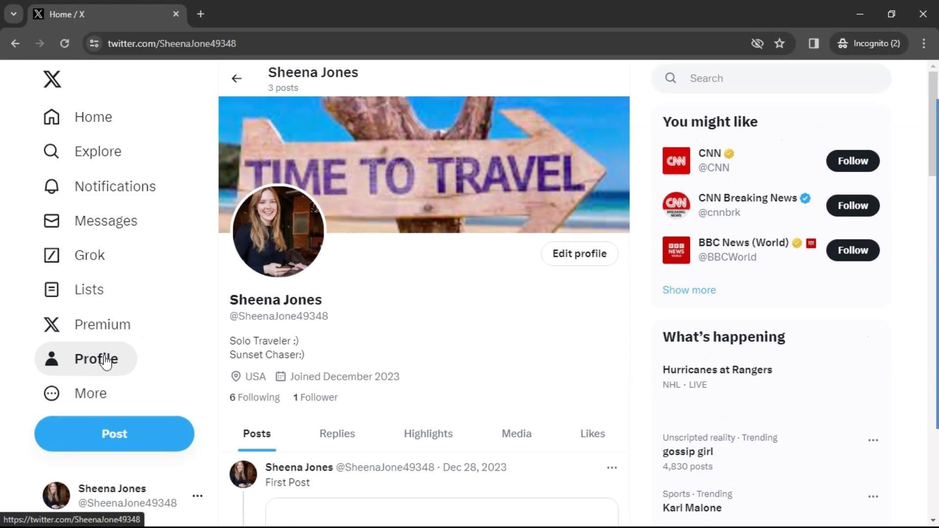Click the X logo in sidebar
Image resolution: width=939 pixels, height=528 pixels.
tap(52, 79)
